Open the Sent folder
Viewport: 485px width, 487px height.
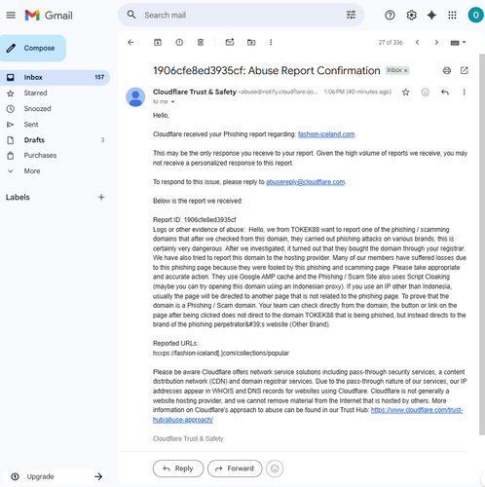pos(55,125)
